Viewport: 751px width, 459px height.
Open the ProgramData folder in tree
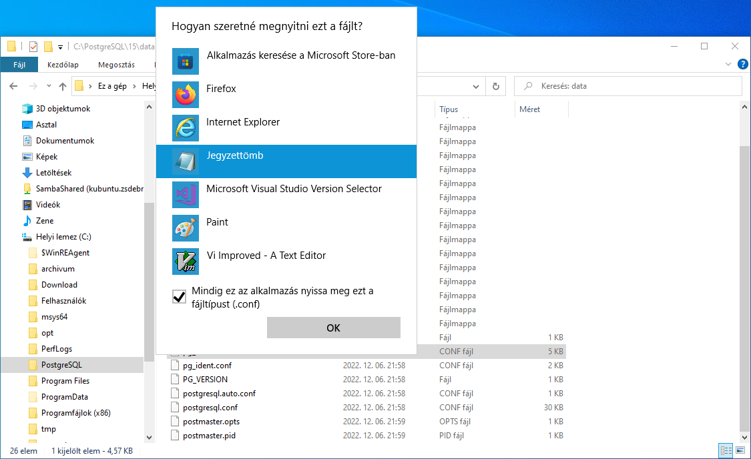coord(64,397)
